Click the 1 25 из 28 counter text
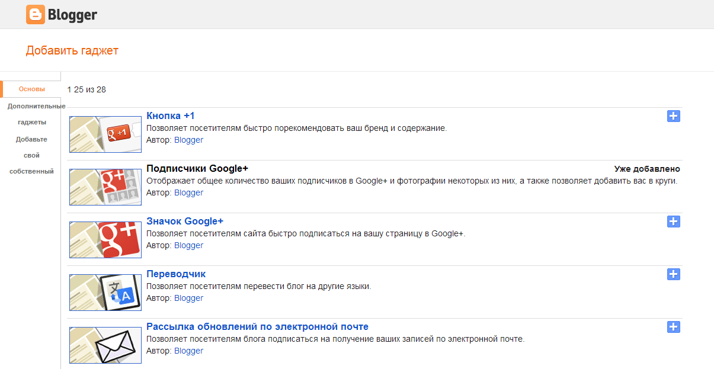Screen dimensions: 714x369 tap(87, 89)
